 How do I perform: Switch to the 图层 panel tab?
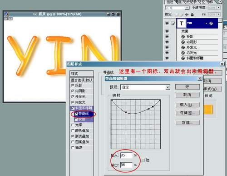point(170,2)
